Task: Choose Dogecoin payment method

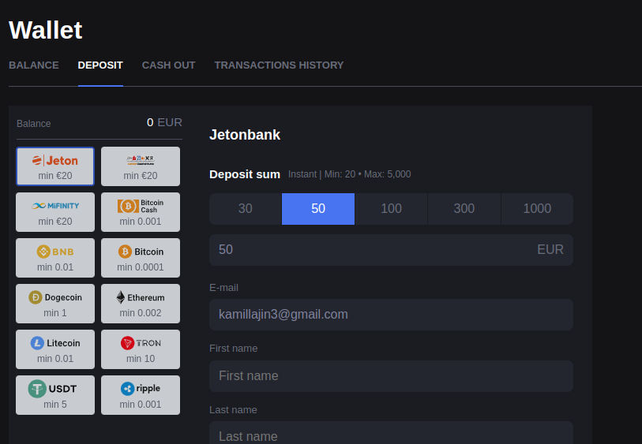Action: 55,304
